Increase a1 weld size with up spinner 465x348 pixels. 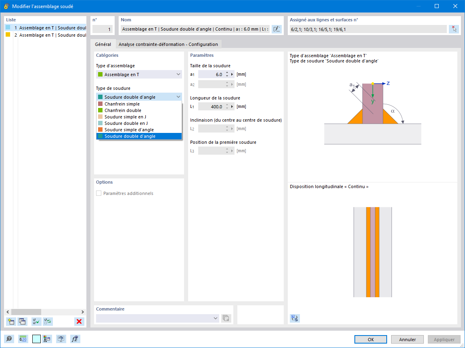tap(227, 72)
